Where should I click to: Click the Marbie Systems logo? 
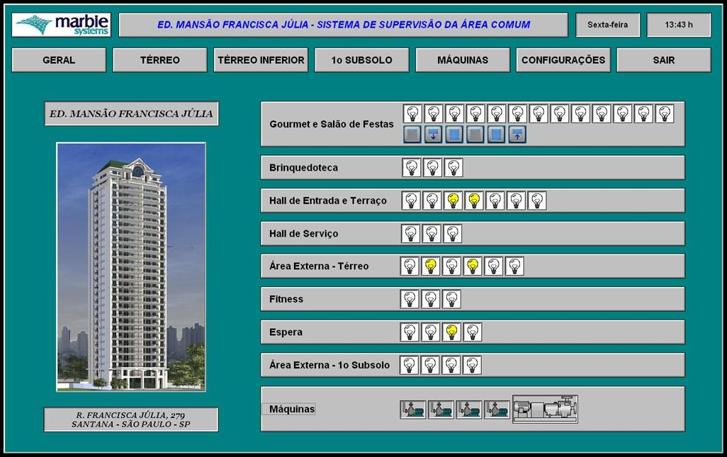click(x=61, y=25)
